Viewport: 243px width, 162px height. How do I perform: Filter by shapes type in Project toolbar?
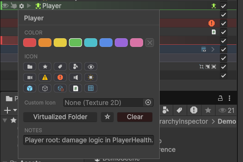coord(165,110)
